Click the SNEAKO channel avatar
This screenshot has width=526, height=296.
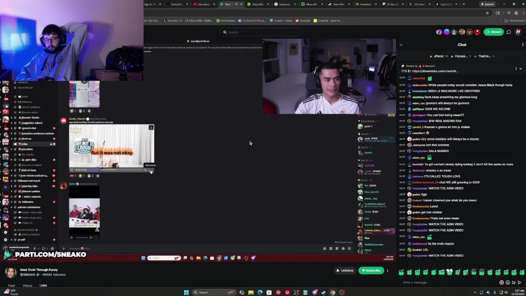coord(11,272)
